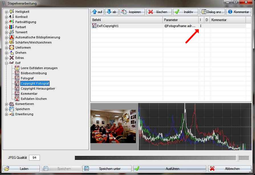The height and width of the screenshot is (175, 255).
Task: Click the Speichern disk icon in tree
Action: [x=11, y=109]
